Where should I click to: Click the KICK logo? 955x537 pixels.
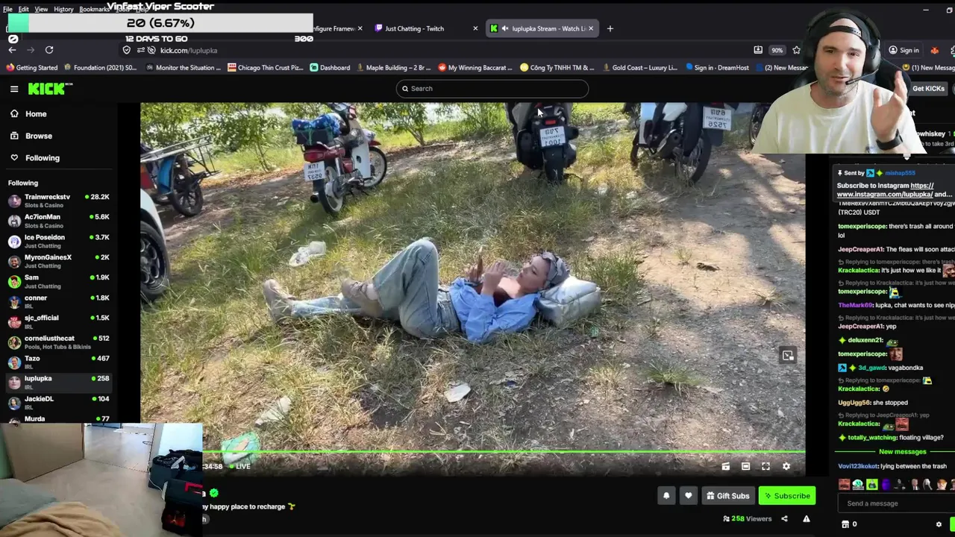(50, 89)
